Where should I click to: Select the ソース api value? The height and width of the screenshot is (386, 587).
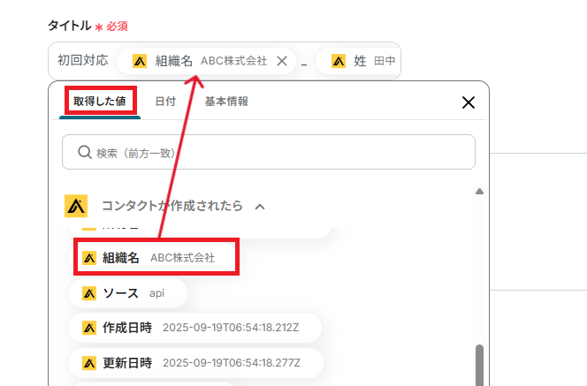pyautogui.click(x=127, y=293)
